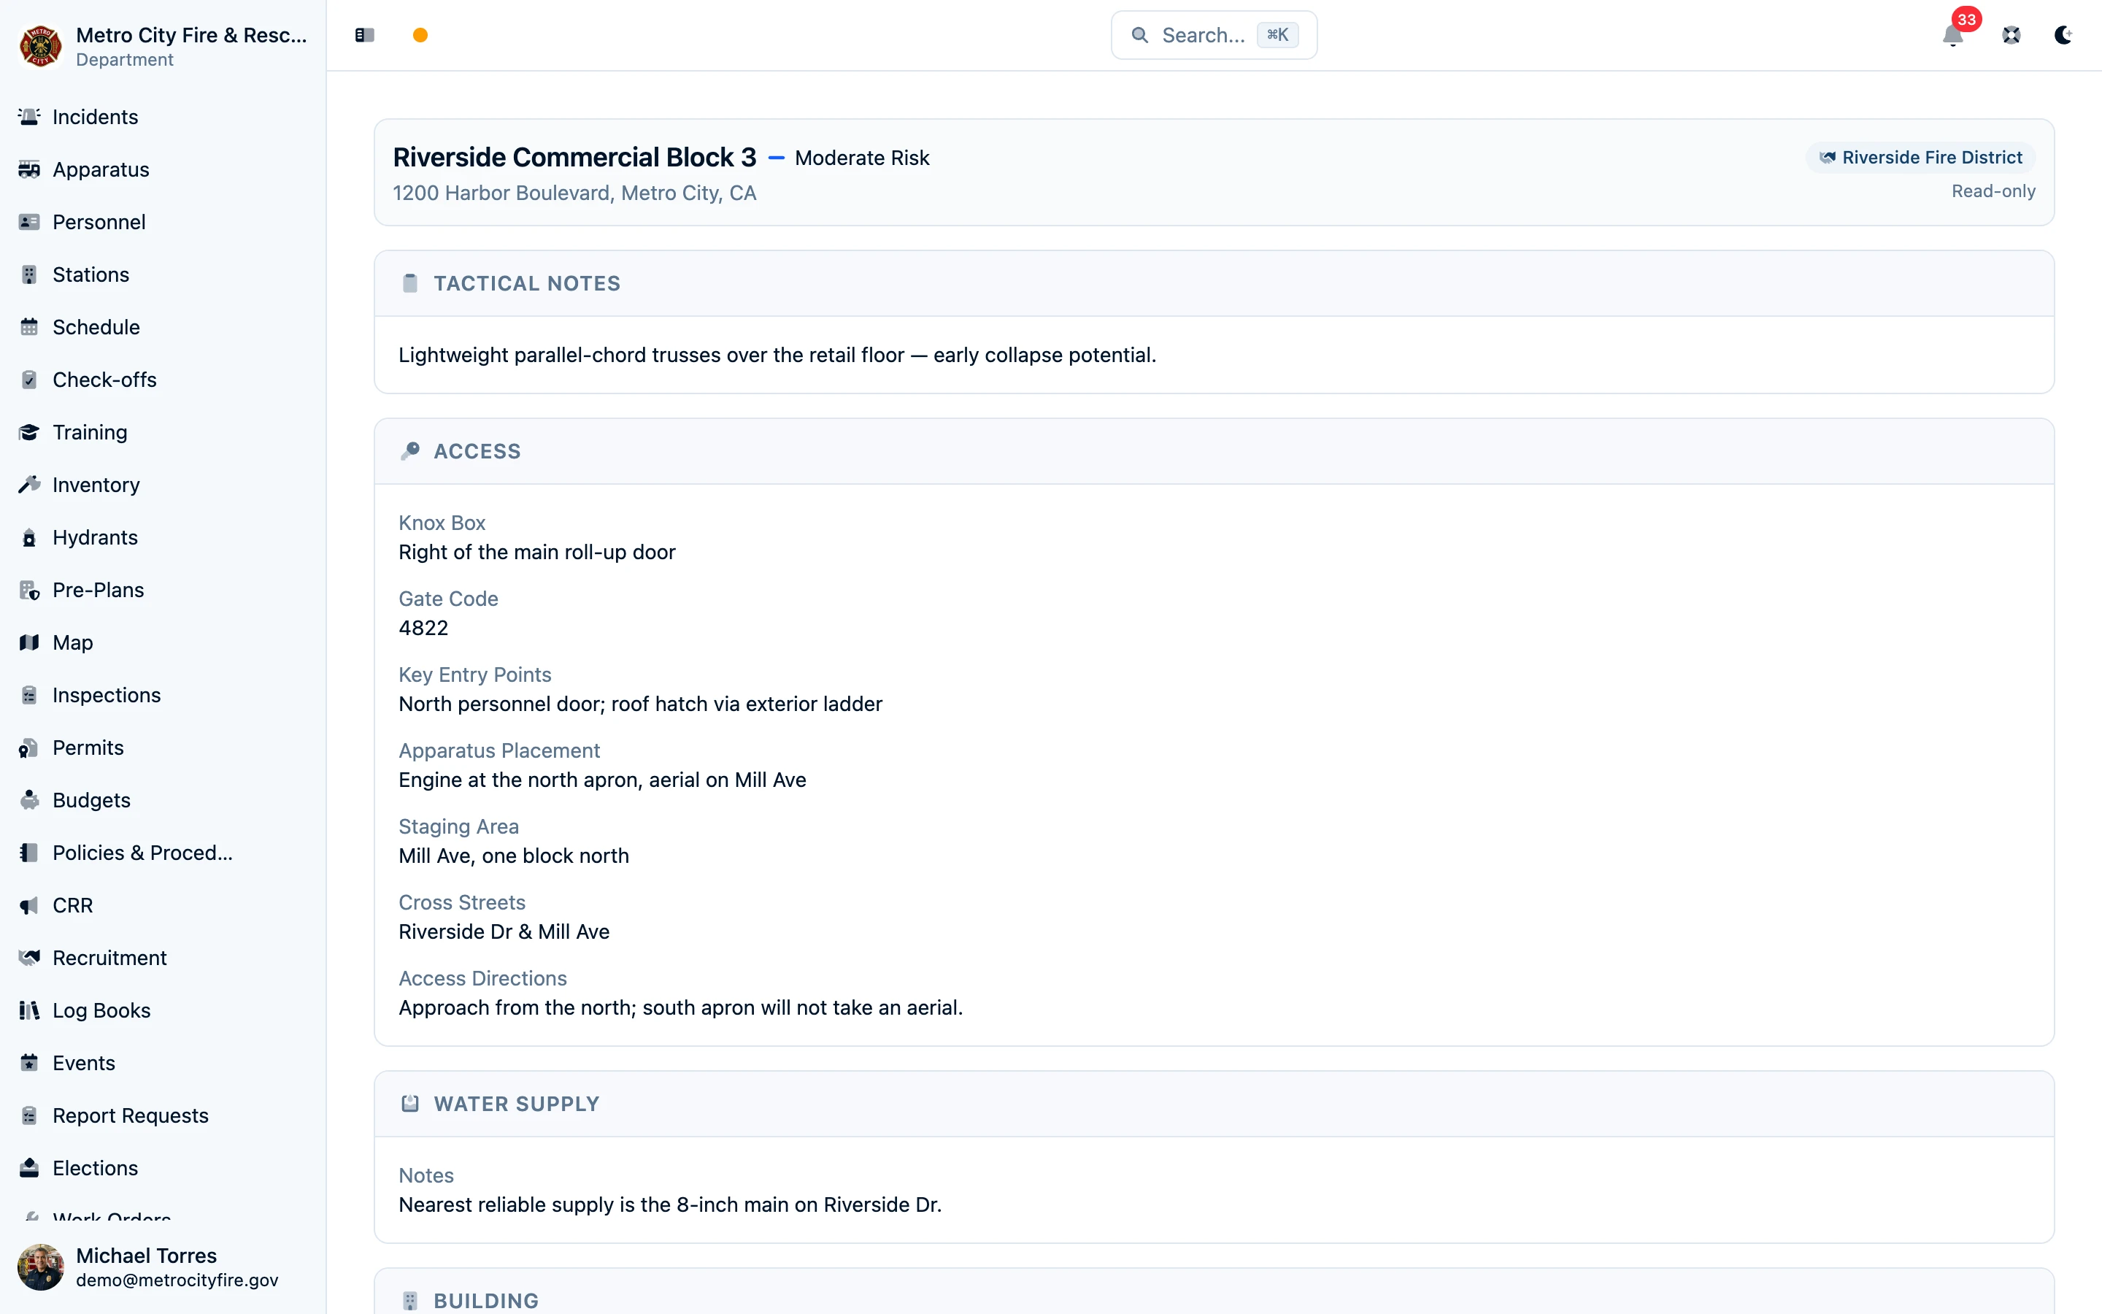Screen dimensions: 2102x1314
Task: Open Incidents via its siren icon
Action: 29,117
